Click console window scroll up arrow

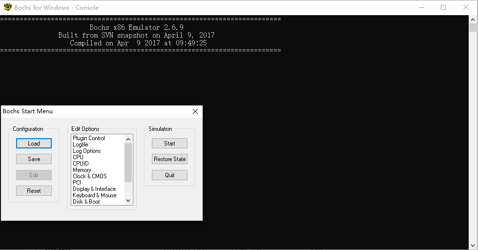coord(473,19)
